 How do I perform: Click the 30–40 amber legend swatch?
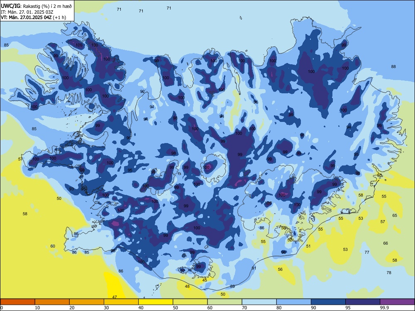(x=121, y=302)
